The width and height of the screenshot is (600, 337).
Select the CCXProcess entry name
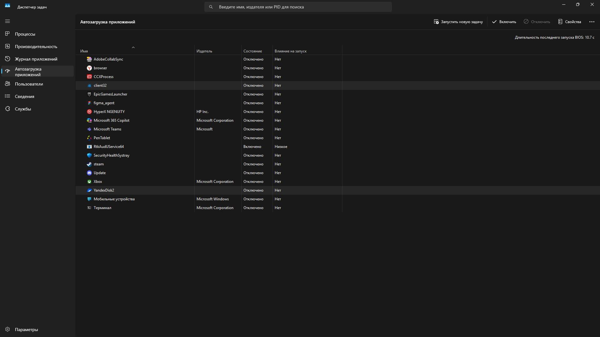(x=103, y=77)
